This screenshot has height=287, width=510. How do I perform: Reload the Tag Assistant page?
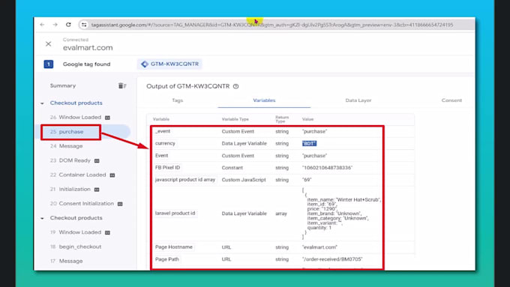[68, 25]
